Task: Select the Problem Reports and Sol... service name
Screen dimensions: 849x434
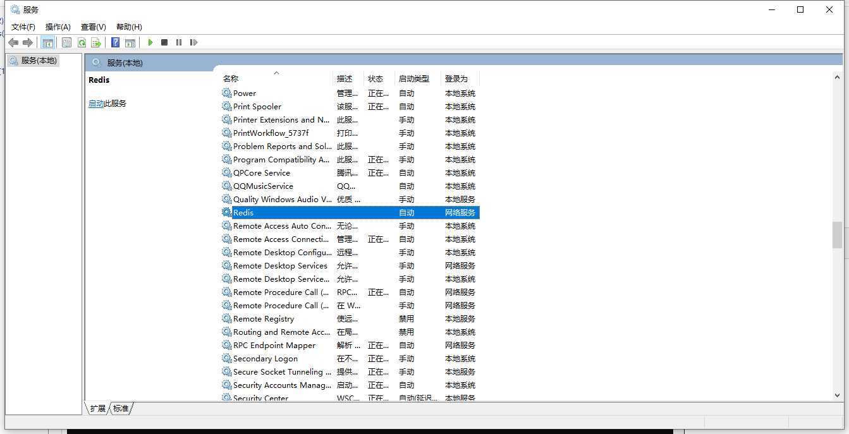Action: pos(282,146)
